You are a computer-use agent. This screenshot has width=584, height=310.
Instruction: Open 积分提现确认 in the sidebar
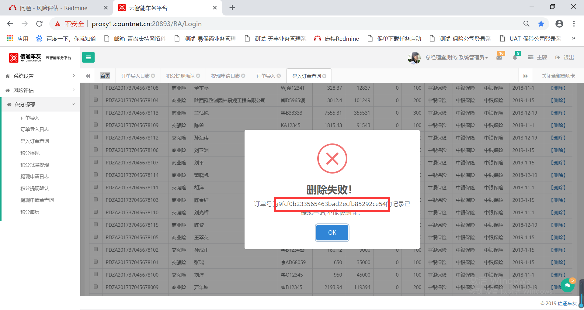tap(35, 188)
